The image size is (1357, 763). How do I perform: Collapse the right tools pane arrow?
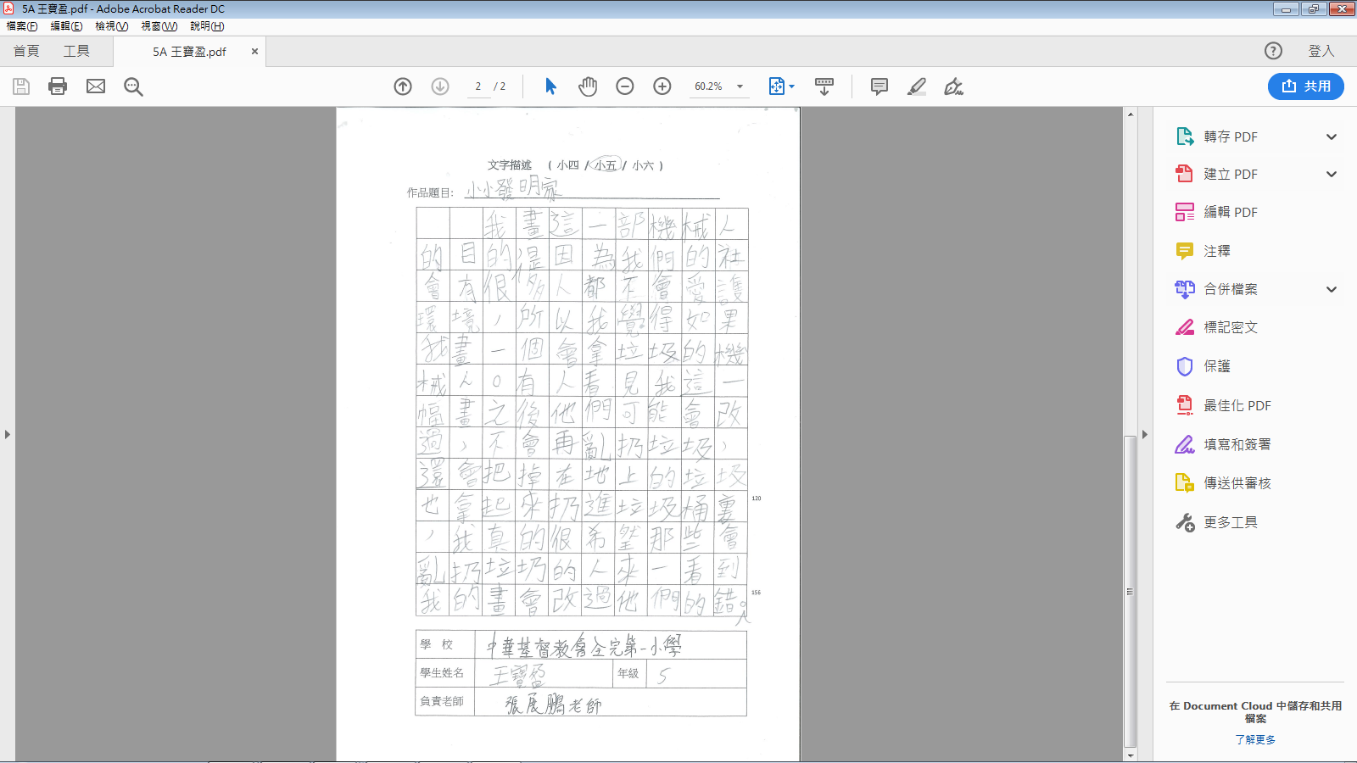click(x=1145, y=434)
